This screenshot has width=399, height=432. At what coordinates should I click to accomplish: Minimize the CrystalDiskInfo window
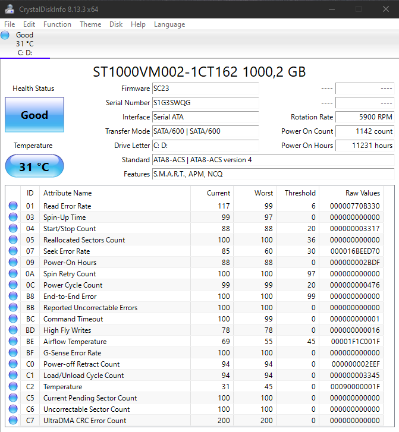(x=332, y=9)
